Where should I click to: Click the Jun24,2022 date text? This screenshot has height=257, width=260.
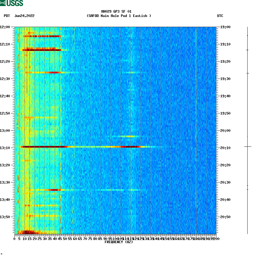[24, 16]
